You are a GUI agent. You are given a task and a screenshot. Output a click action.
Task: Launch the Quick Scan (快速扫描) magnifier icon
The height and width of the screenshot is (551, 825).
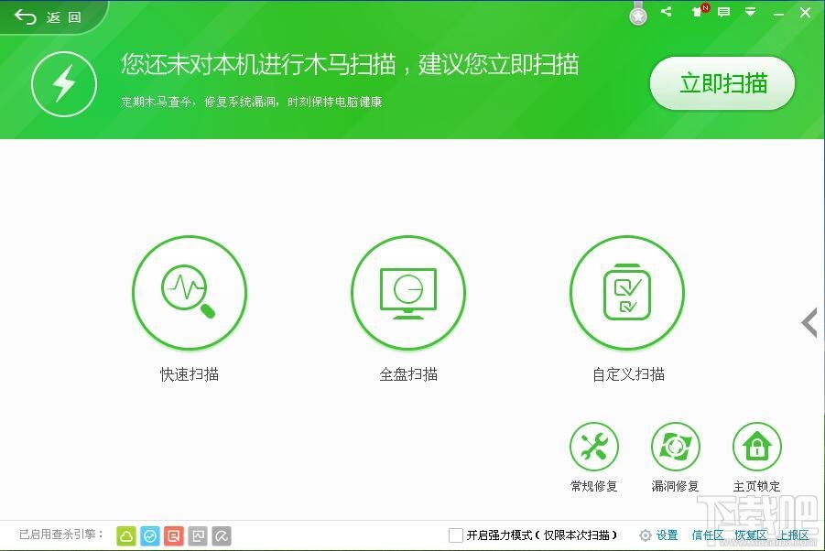(190, 291)
